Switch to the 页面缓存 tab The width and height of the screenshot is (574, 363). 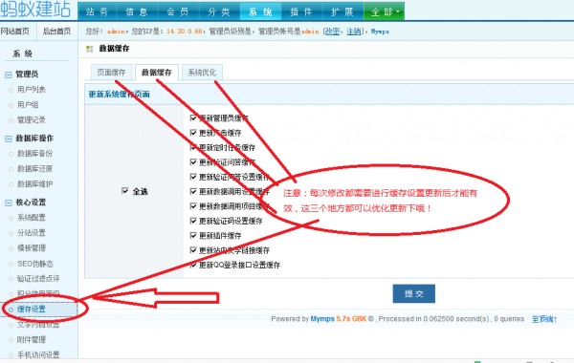(x=111, y=73)
